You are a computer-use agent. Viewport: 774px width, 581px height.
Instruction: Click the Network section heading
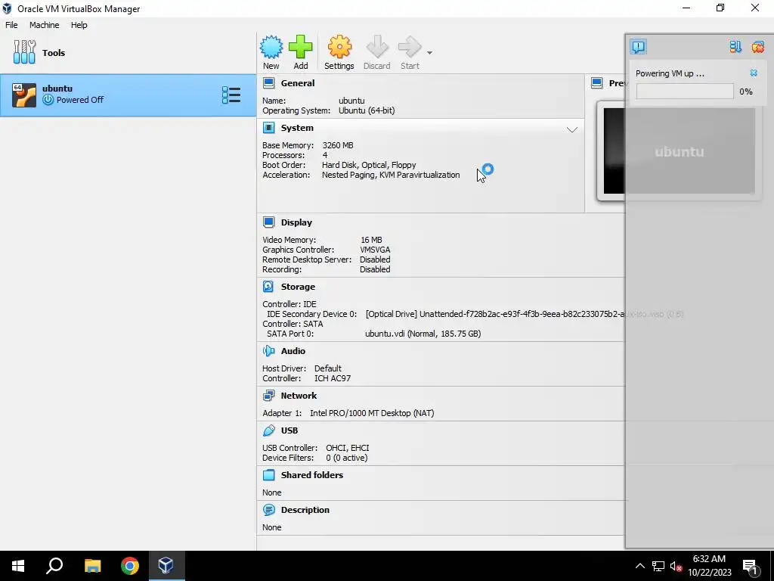click(299, 395)
